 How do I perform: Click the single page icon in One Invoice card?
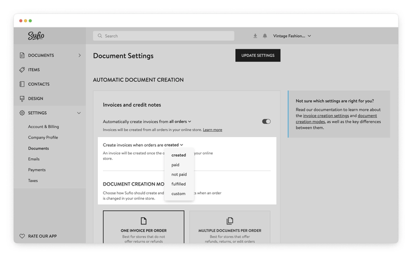(144, 221)
